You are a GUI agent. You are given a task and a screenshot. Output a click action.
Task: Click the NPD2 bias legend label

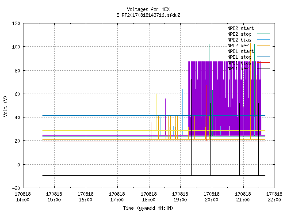tap(239, 40)
